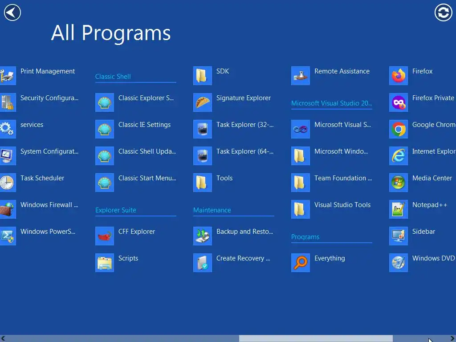The width and height of the screenshot is (456, 342).
Task: Open the Tools folder icon
Action: click(203, 183)
